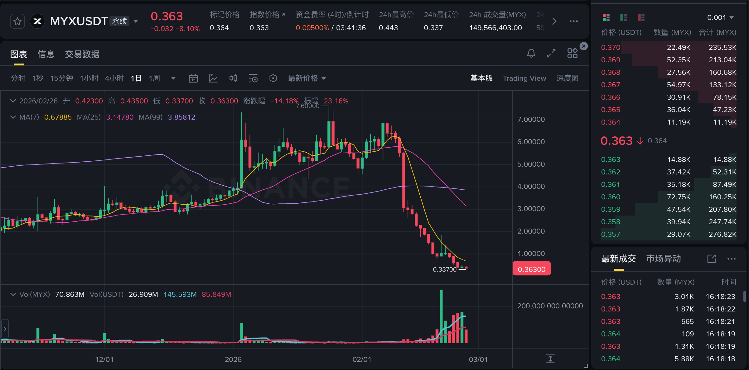This screenshot has width=749, height=370.
Task: Open the MYXUSDT pair selector dropdown
Action: 136,21
